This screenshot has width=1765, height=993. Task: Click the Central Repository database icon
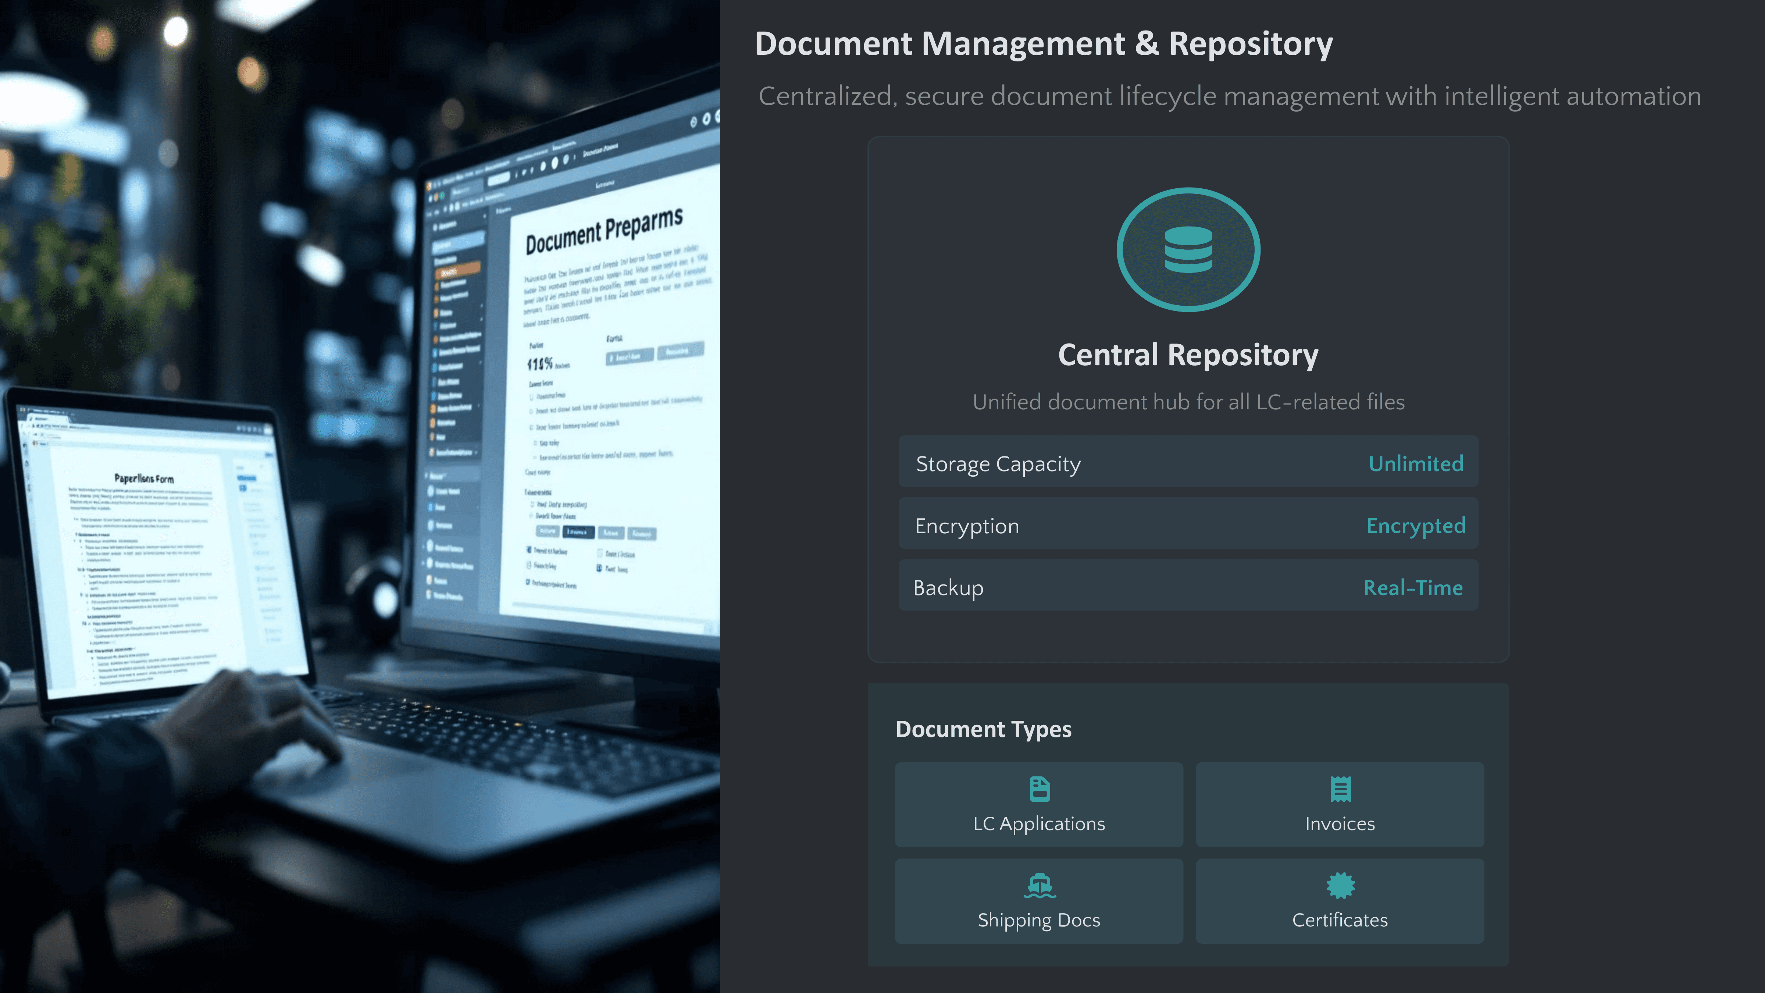click(x=1188, y=249)
